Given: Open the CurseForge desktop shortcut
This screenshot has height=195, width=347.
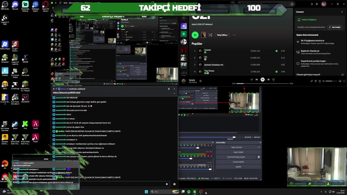Looking at the screenshot, I should pos(15,85).
